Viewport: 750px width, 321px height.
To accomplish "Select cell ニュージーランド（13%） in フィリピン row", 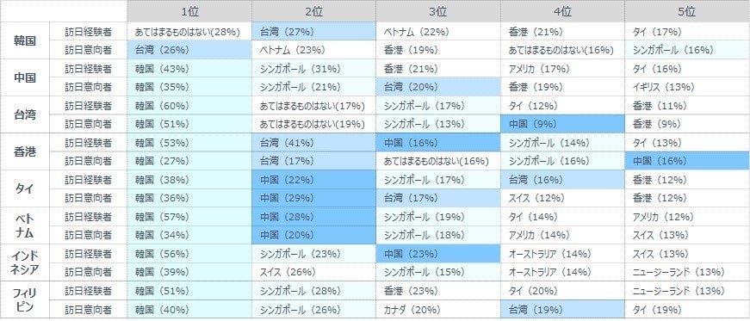I will pos(687,291).
